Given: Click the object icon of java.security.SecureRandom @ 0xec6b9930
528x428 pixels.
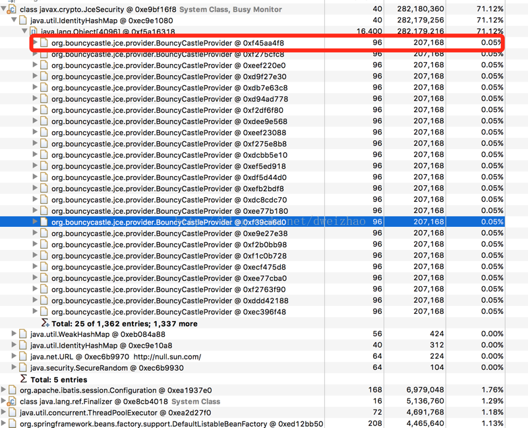Looking at the screenshot, I should click(22, 368).
